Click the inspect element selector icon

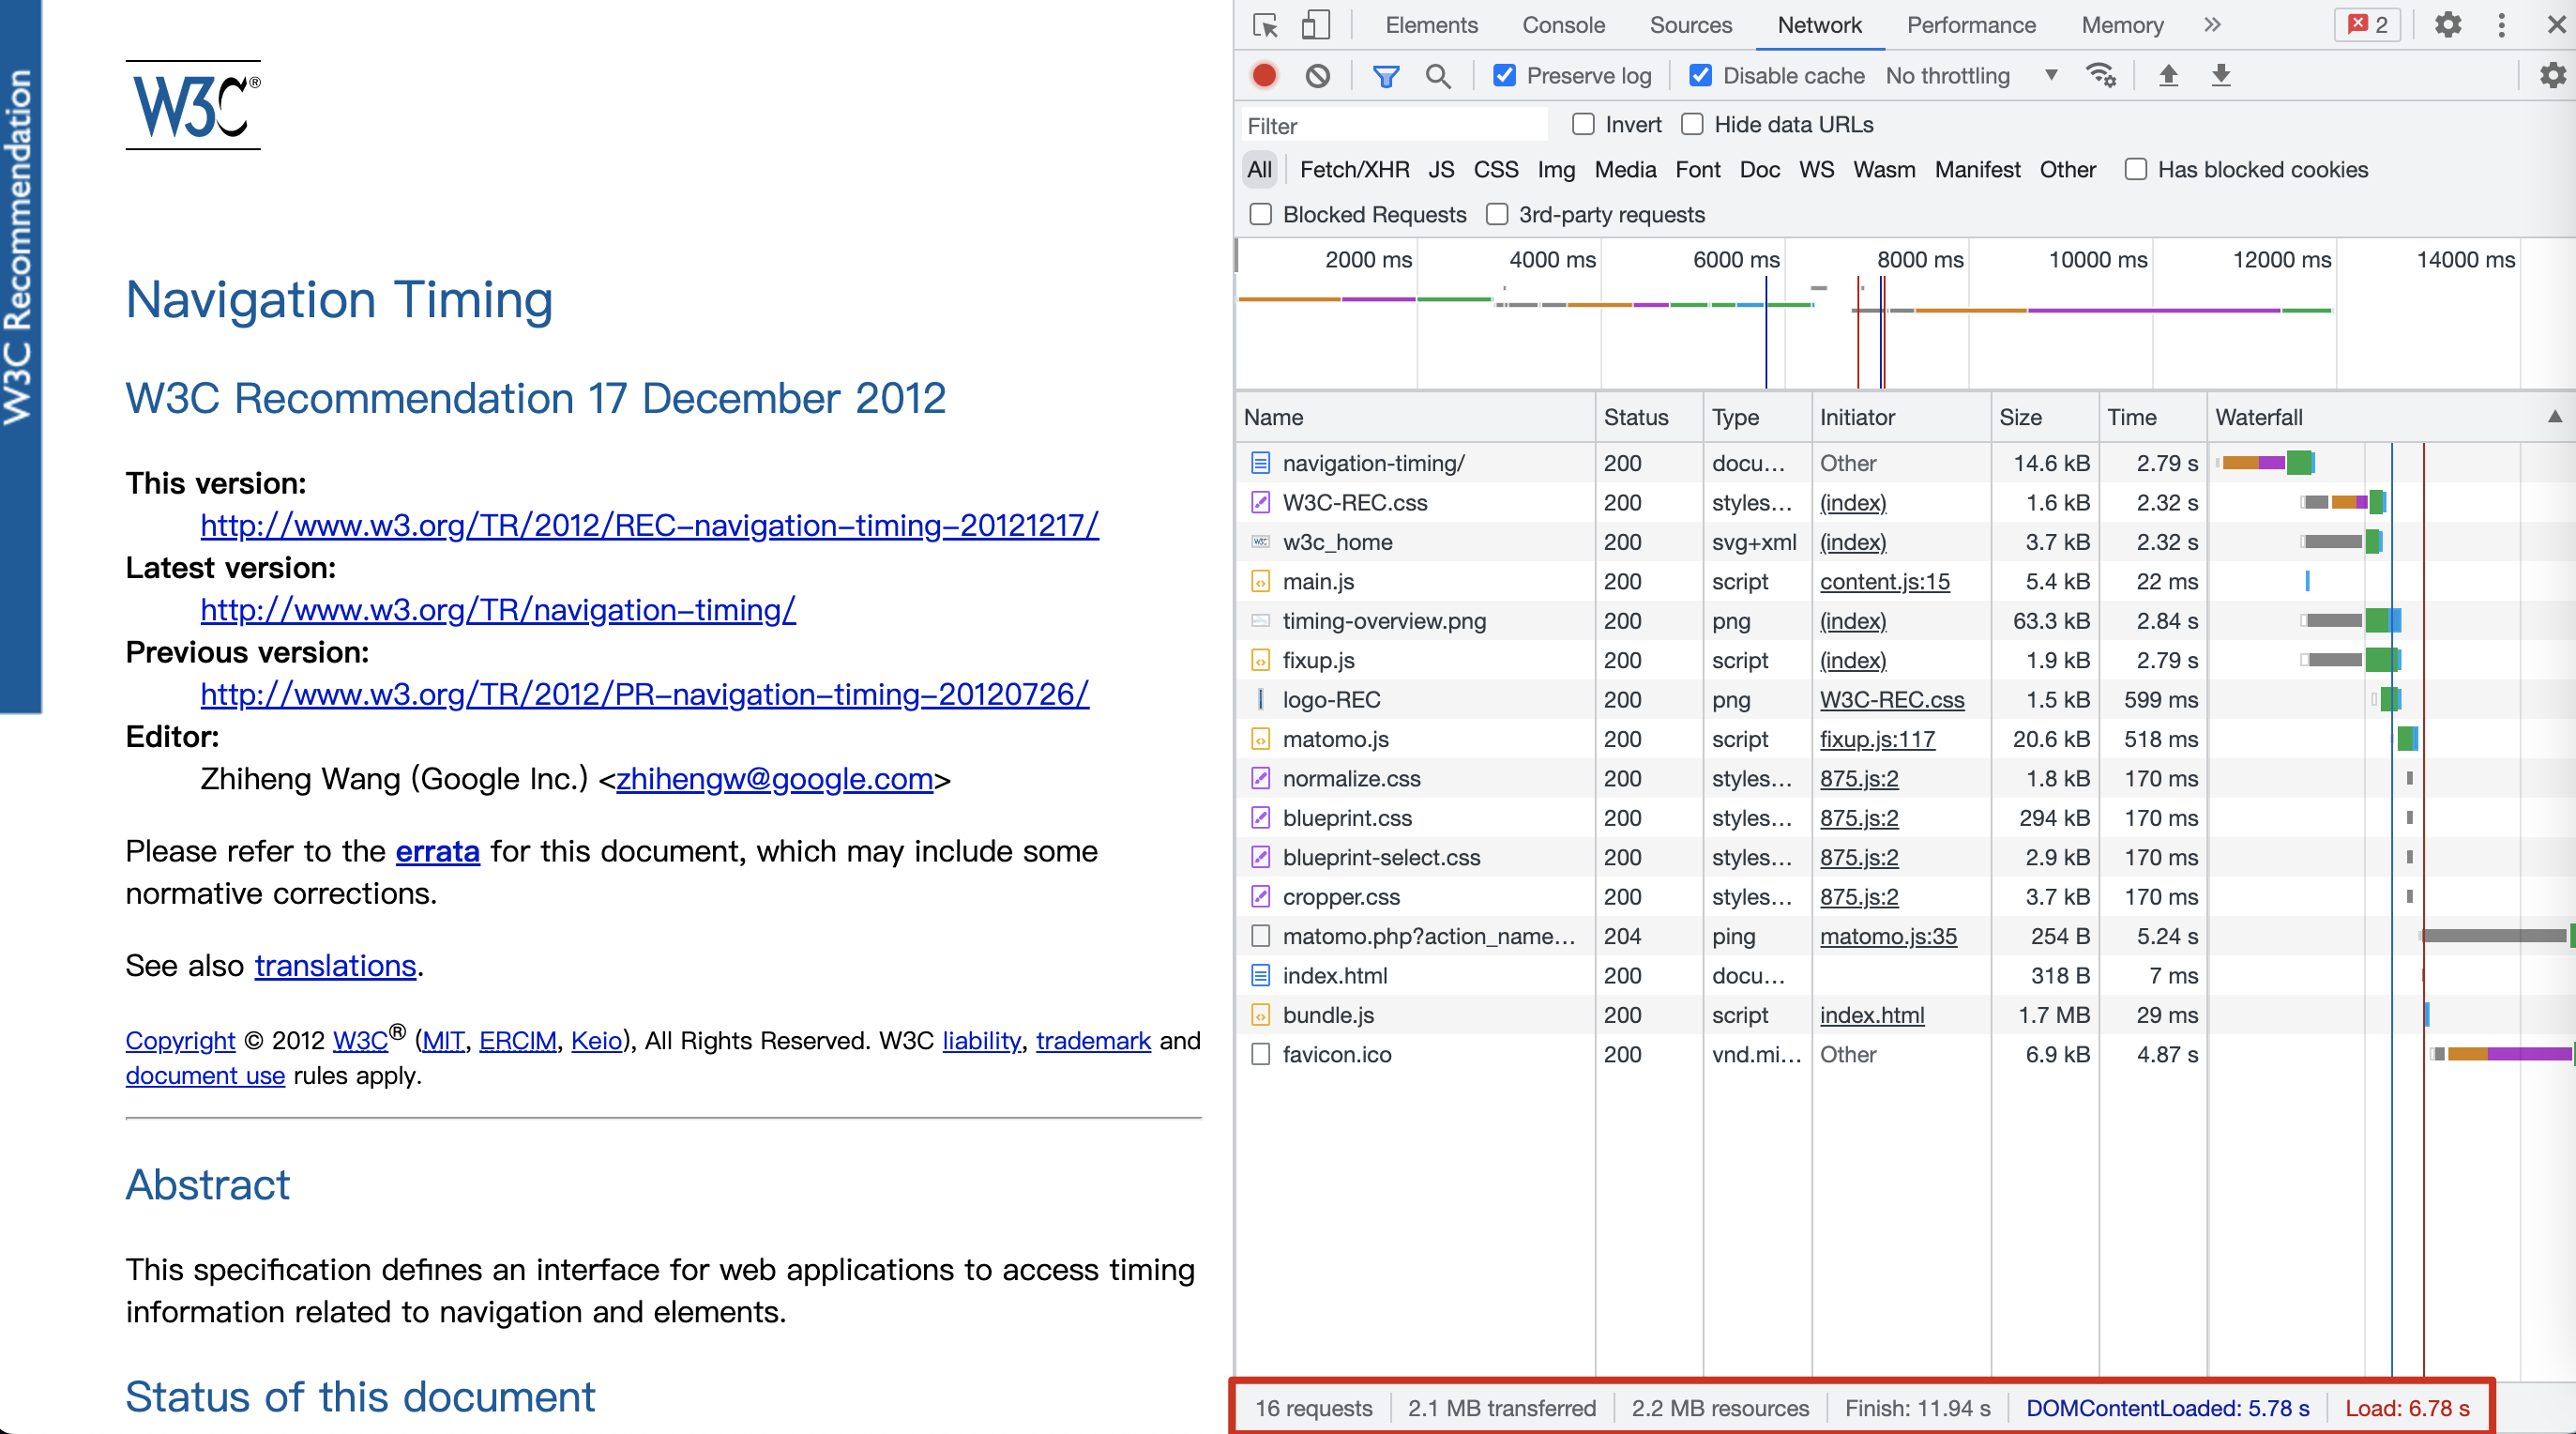[x=1265, y=25]
